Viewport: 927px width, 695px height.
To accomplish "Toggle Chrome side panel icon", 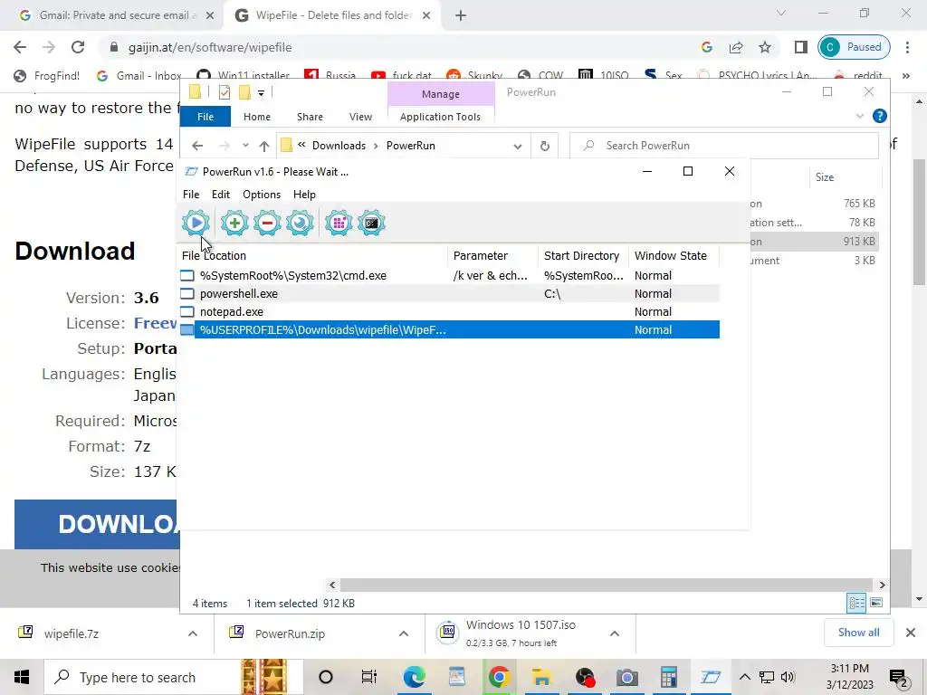I will 800,47.
